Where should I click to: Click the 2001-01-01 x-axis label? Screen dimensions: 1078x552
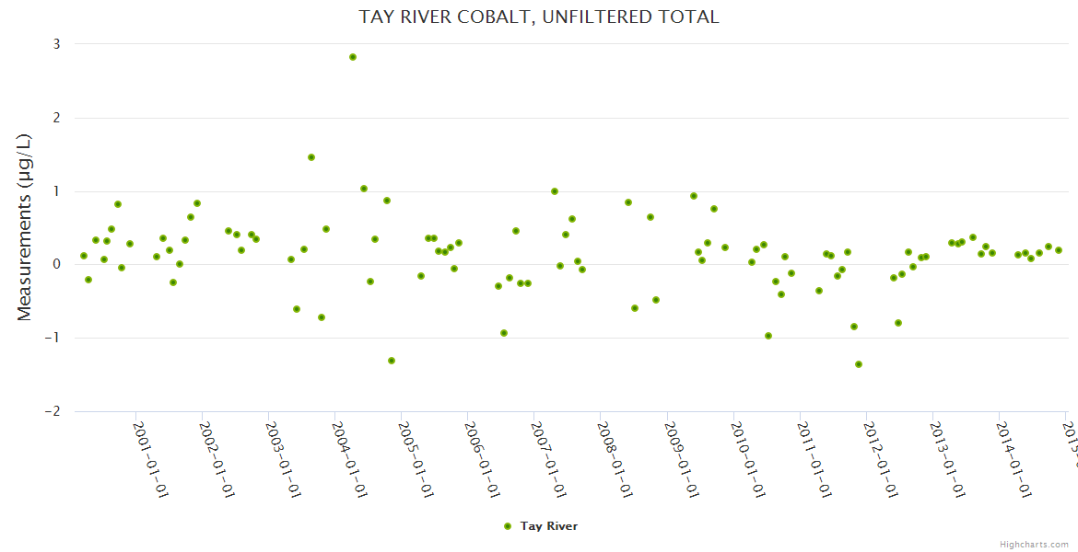point(150,459)
